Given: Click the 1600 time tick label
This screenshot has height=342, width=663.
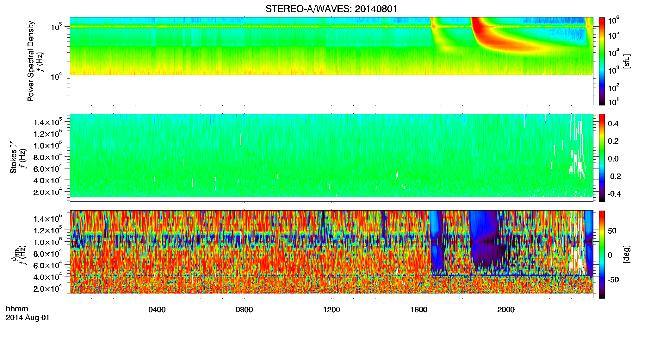Looking at the screenshot, I should [419, 310].
